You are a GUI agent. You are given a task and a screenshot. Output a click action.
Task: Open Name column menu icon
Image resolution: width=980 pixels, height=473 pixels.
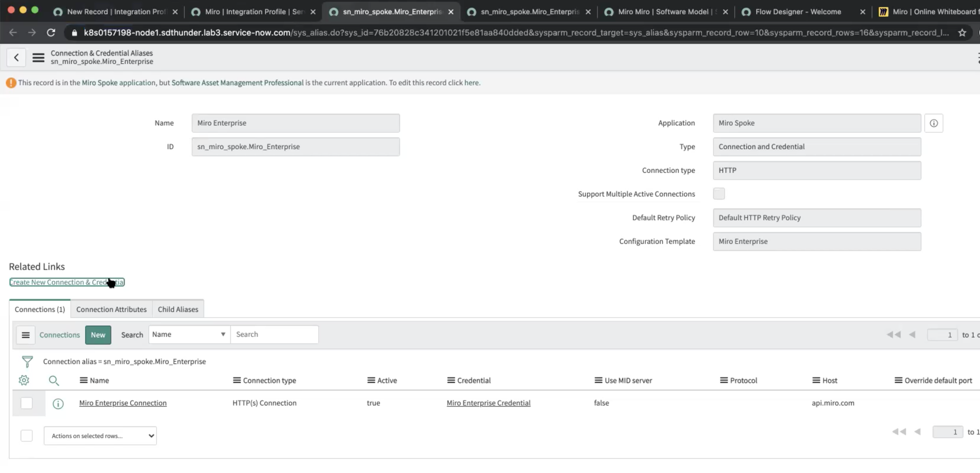[x=84, y=380]
